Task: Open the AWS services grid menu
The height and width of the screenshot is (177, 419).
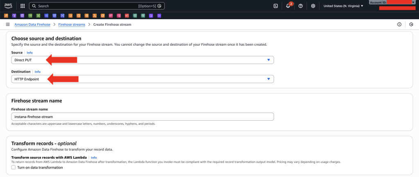Action: click(23, 6)
